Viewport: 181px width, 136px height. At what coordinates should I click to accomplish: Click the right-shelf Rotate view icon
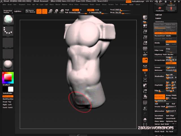(x=145, y=97)
